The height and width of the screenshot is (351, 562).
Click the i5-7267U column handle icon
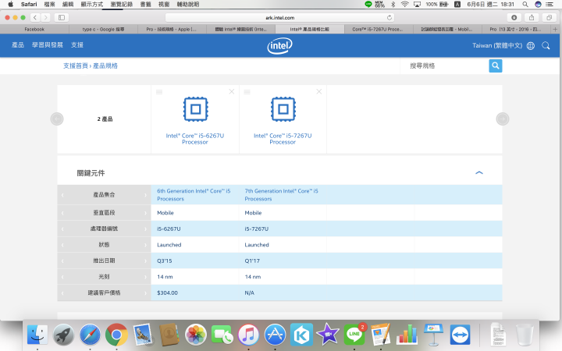point(247,92)
